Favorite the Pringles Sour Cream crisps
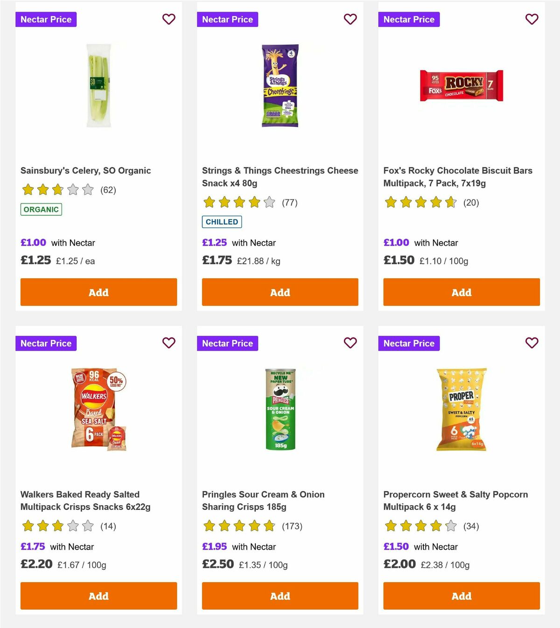 (350, 343)
